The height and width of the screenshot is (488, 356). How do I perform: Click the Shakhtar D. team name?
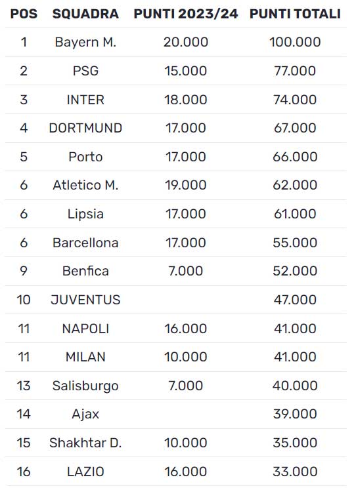(85, 443)
